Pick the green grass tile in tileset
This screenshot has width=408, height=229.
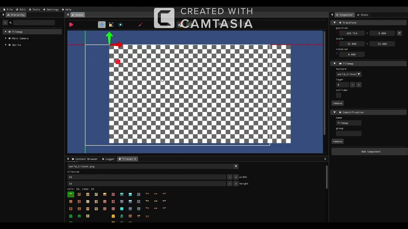pyautogui.click(x=71, y=194)
